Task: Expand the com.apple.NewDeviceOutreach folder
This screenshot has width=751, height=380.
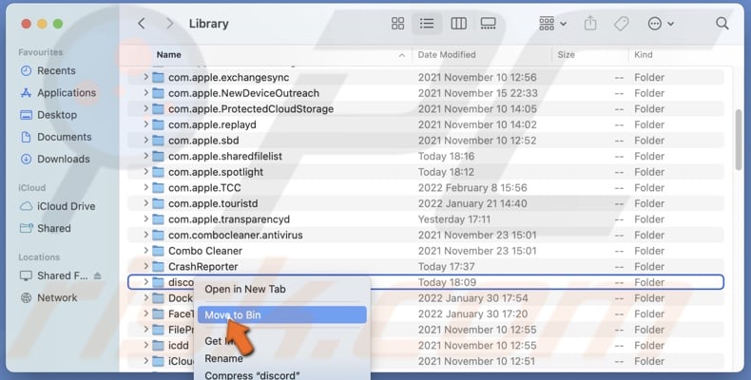Action: [146, 93]
